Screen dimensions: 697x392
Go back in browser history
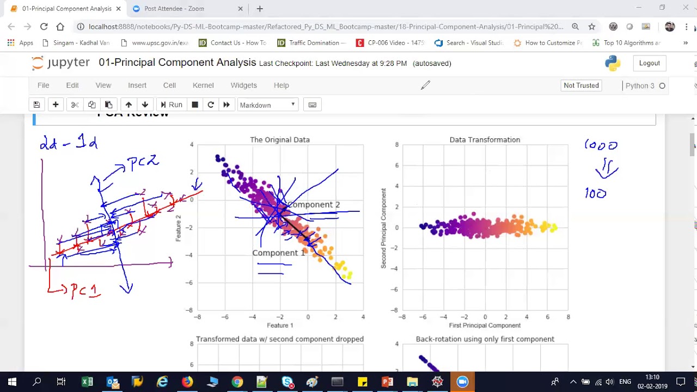pos(11,26)
